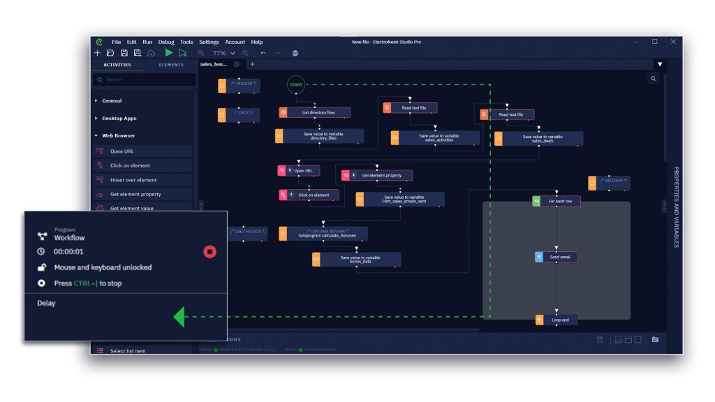Run the workflow with solid green play button
715x402 pixels.
point(169,53)
